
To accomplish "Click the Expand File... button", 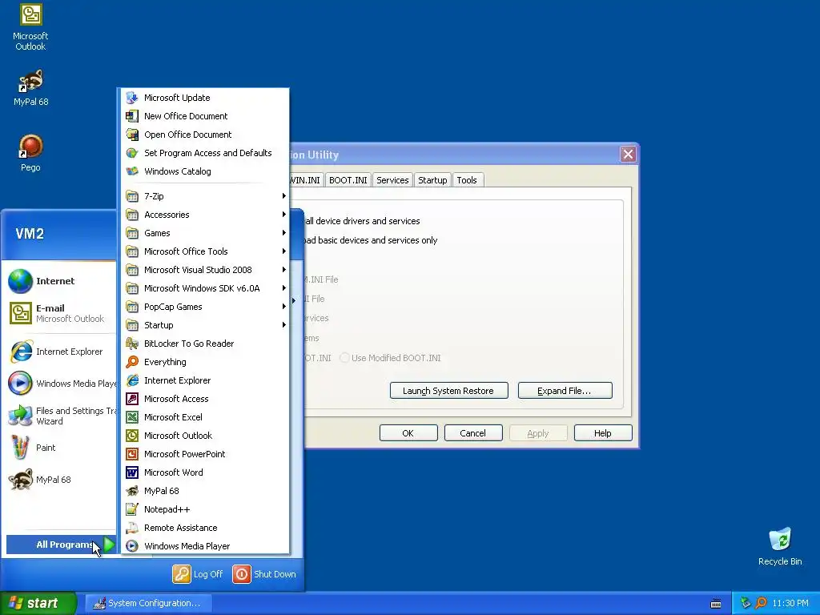I will point(565,391).
